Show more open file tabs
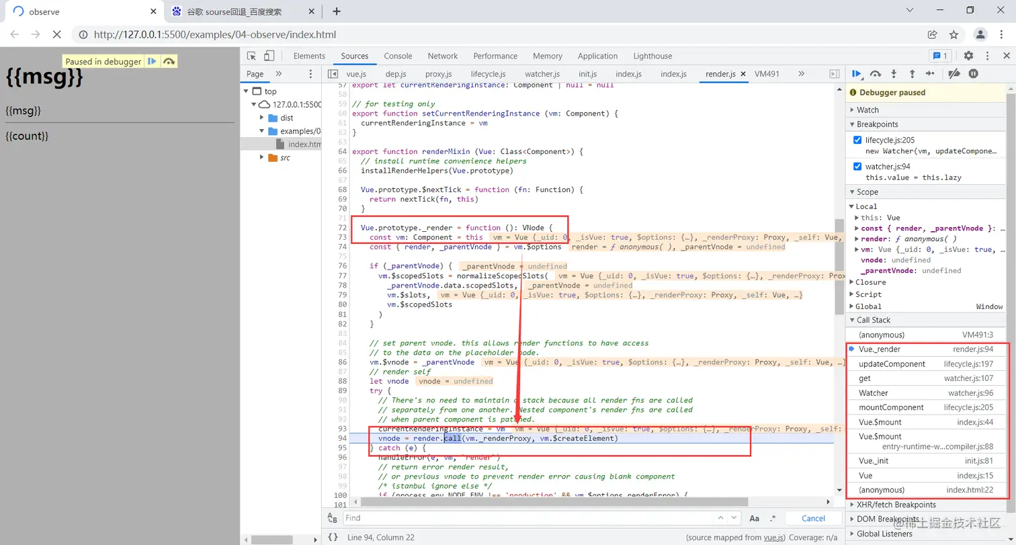Screen dimensions: 1016x545 click(x=801, y=74)
